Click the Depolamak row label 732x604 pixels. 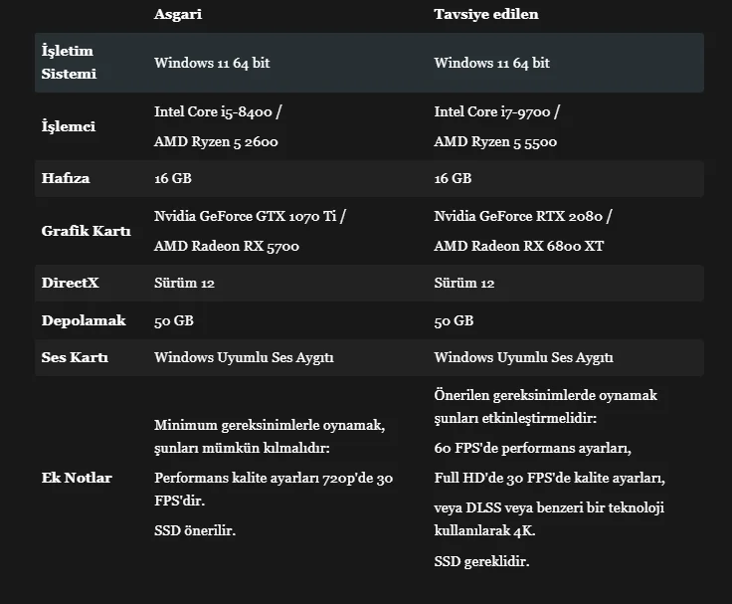(x=84, y=320)
